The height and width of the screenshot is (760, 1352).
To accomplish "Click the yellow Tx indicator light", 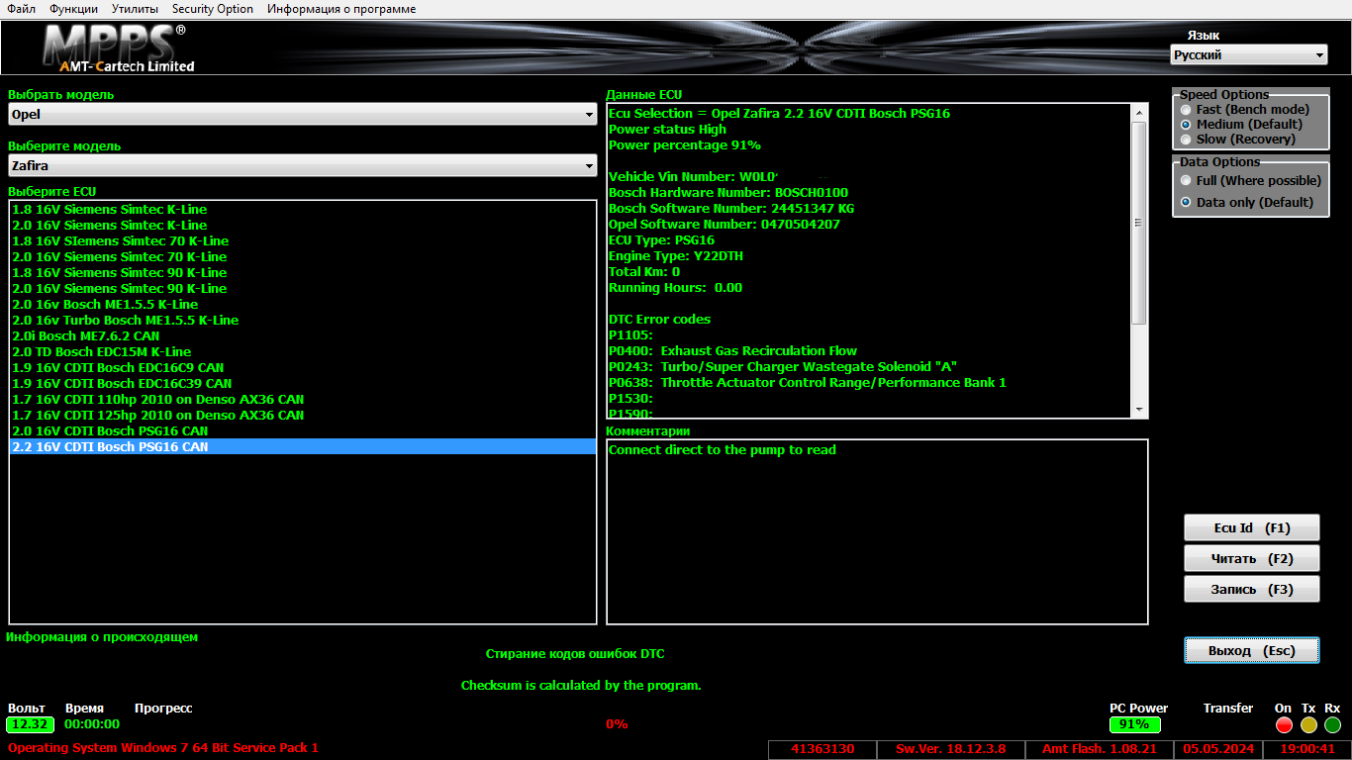I will 1308,725.
